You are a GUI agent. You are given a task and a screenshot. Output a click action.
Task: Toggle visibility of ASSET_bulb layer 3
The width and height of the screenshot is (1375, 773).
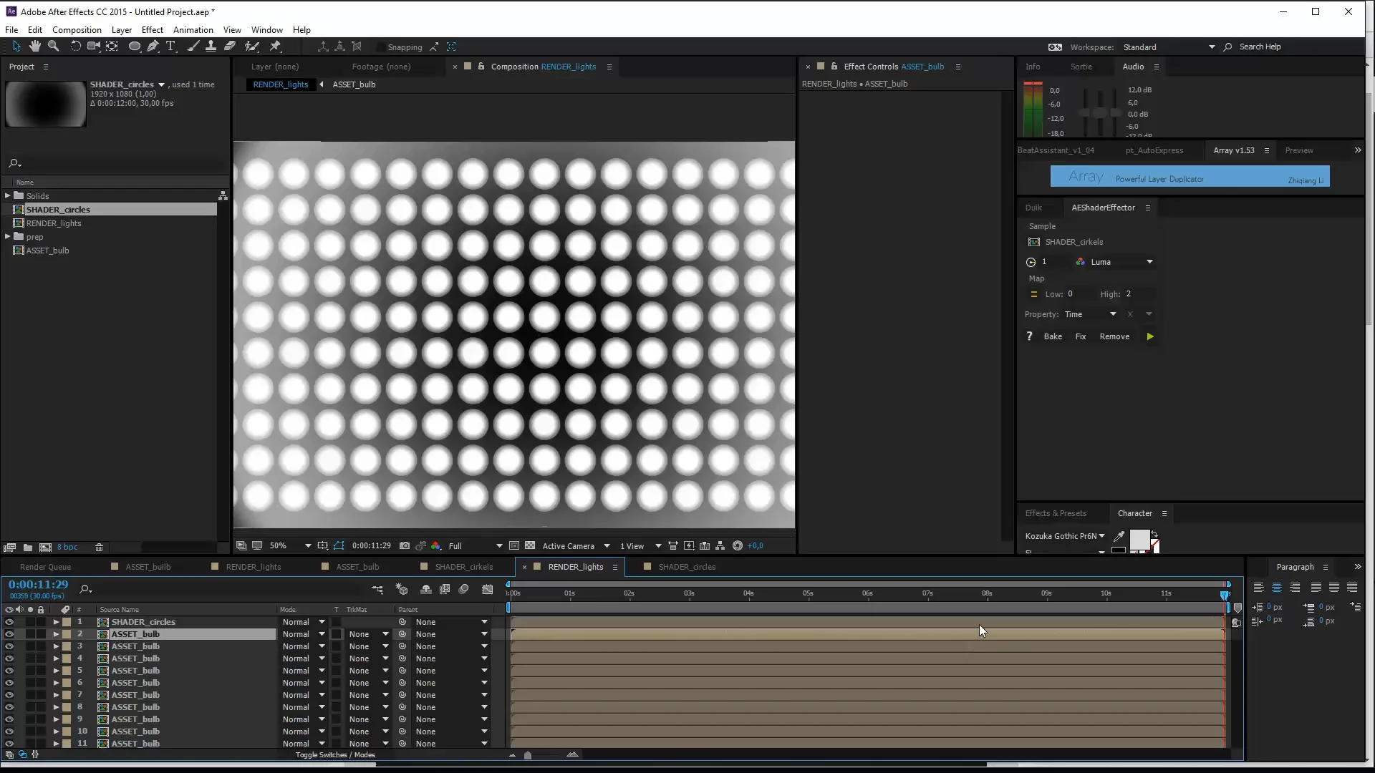(9, 646)
